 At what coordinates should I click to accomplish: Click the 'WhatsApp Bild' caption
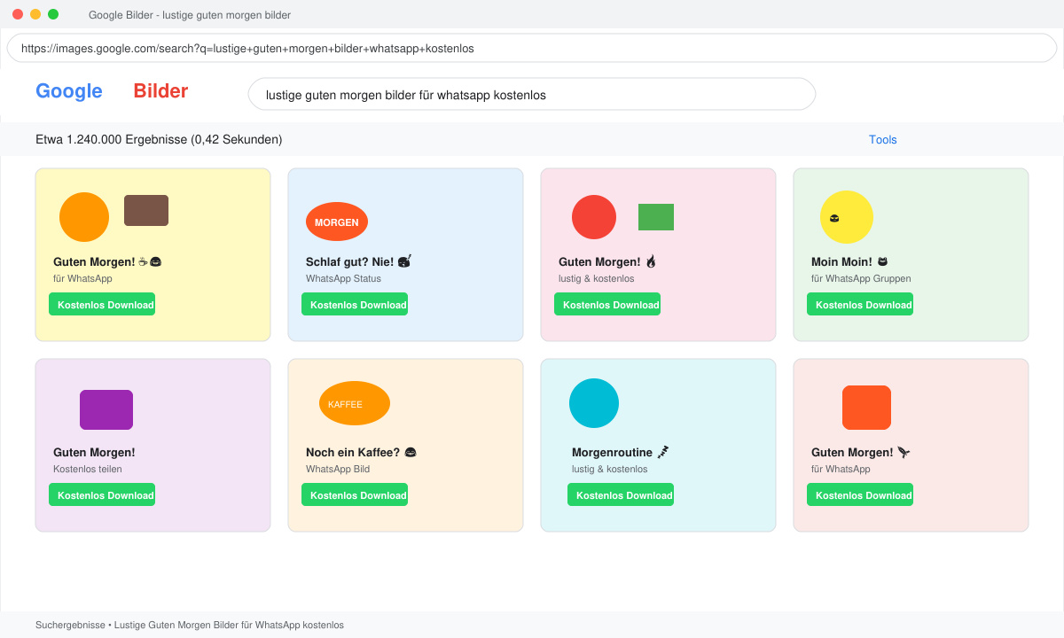[x=338, y=469]
